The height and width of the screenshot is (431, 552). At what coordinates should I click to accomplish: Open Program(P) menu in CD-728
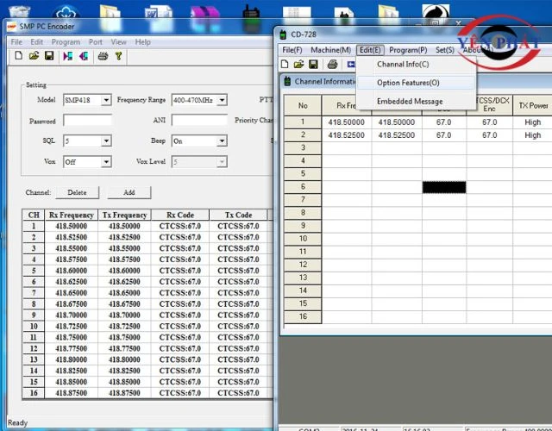point(408,50)
